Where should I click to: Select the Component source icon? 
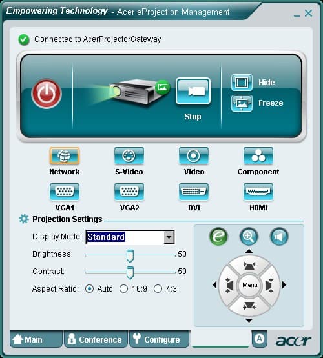pyautogui.click(x=258, y=155)
